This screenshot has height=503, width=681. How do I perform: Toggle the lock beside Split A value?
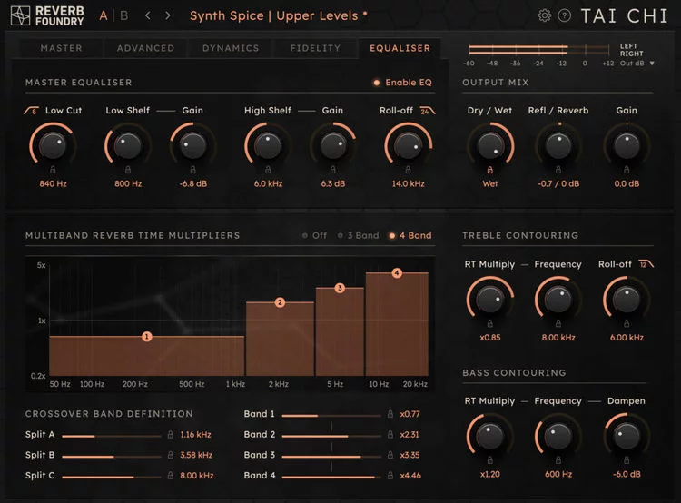click(171, 434)
